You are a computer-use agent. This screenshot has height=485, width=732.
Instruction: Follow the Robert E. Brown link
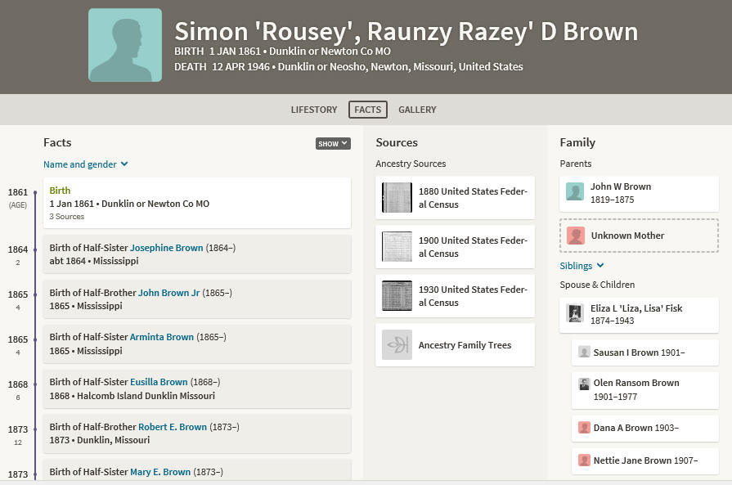click(x=173, y=427)
